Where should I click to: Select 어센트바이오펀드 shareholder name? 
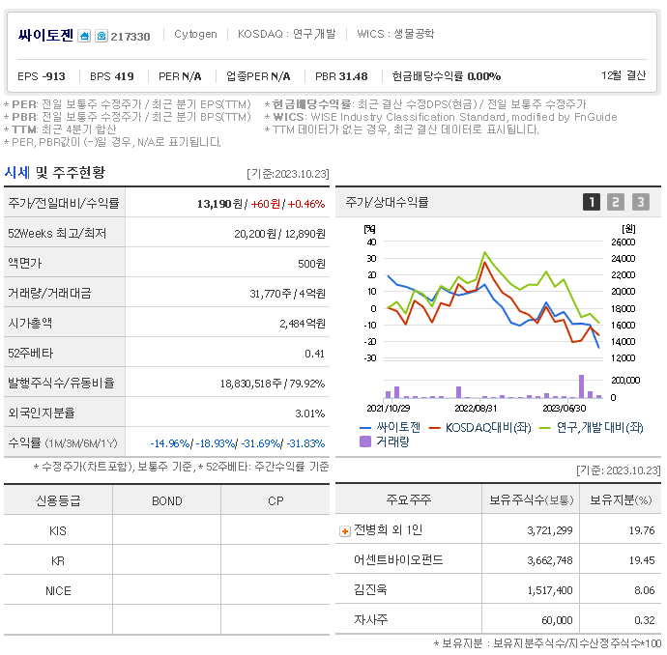[398, 559]
